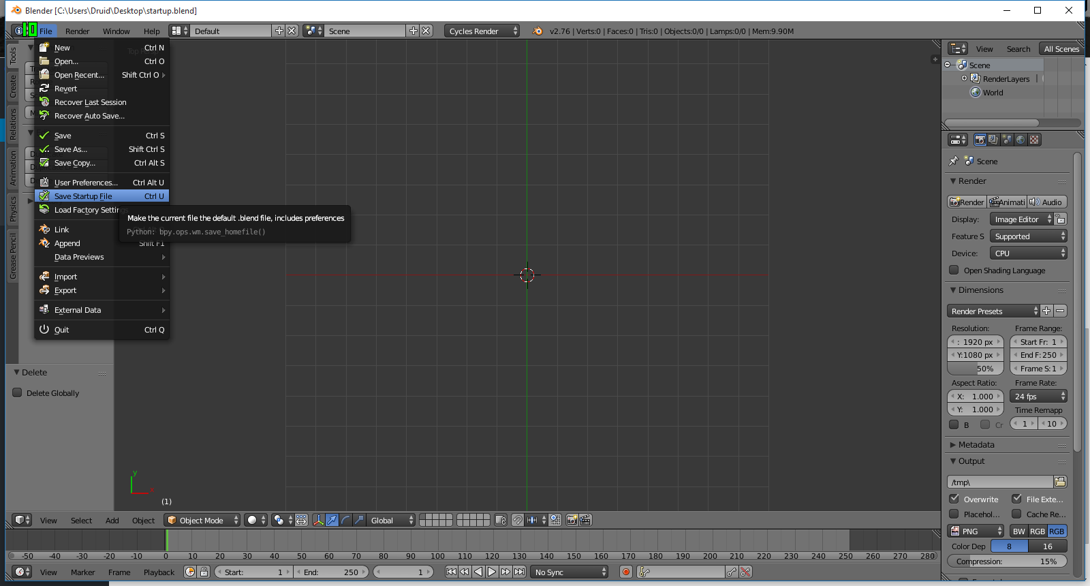Toggle the All Scenes outliner display mode
Viewport: 1090px width, 586px height.
(1061, 48)
